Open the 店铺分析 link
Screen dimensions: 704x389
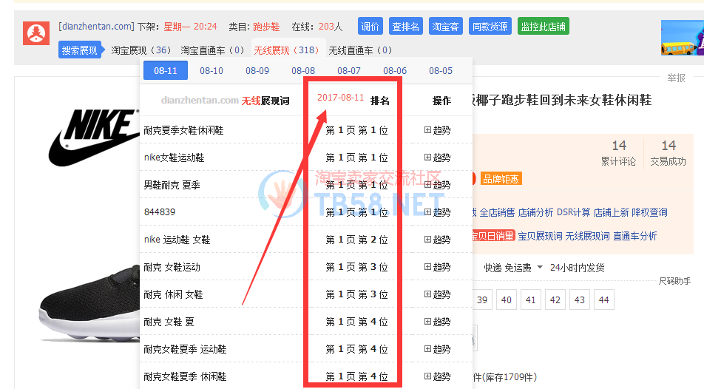535,212
